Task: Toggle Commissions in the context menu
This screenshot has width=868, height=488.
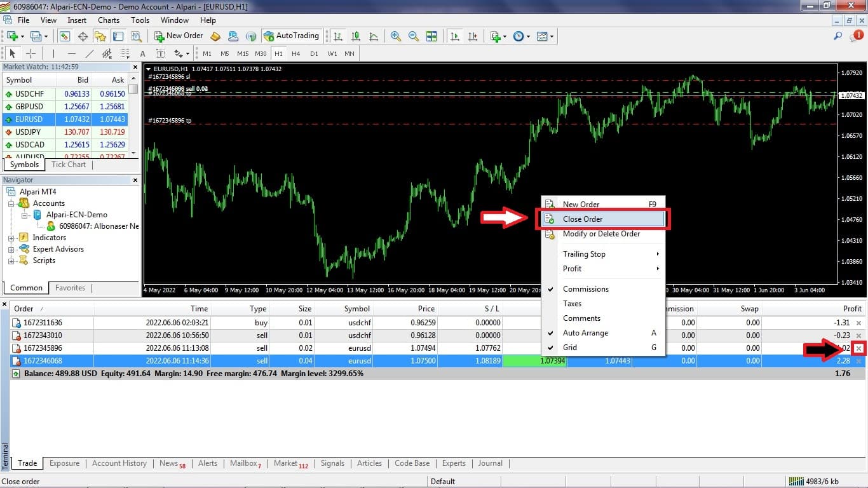Action: [586, 289]
